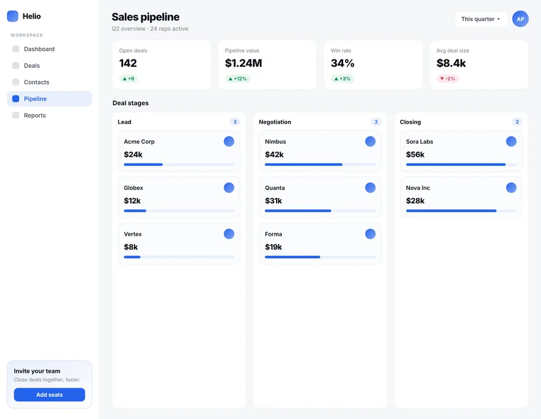Screen dimensions: 541x419
Task: Click the $8k Vertex deal value
Action: click(131, 247)
